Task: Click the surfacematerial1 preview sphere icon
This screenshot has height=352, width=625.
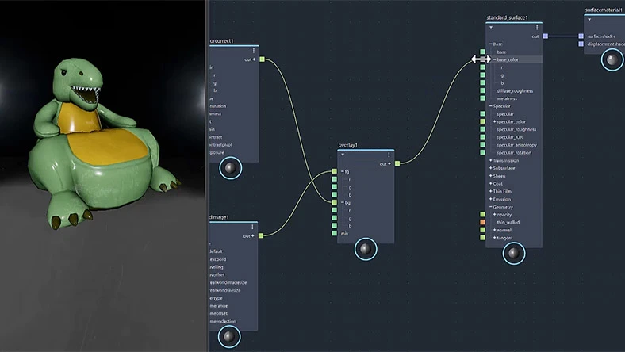Action: [612, 59]
